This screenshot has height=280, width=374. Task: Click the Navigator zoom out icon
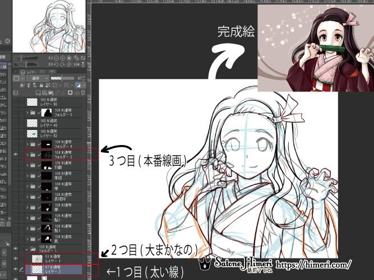[56, 58]
